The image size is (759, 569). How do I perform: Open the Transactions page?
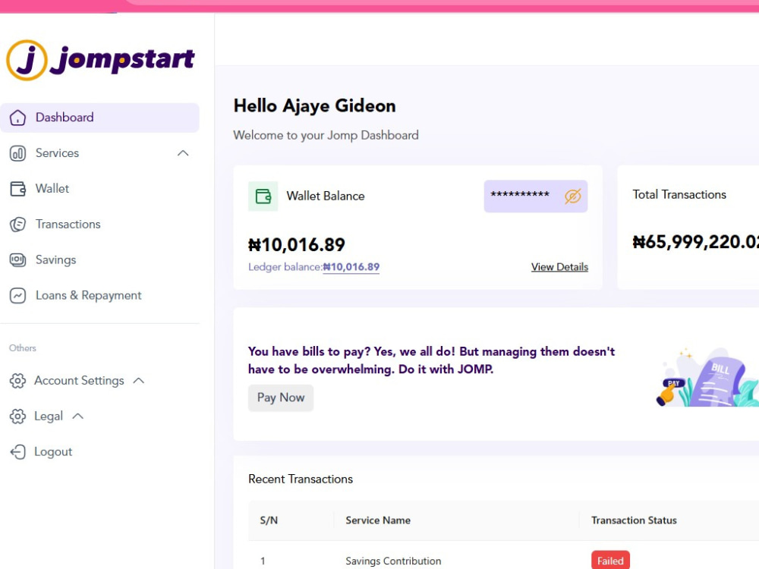(99, 225)
